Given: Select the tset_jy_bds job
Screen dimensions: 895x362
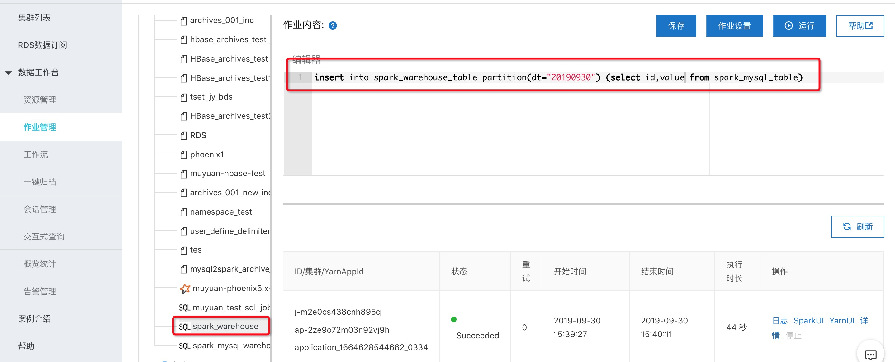Looking at the screenshot, I should (211, 97).
